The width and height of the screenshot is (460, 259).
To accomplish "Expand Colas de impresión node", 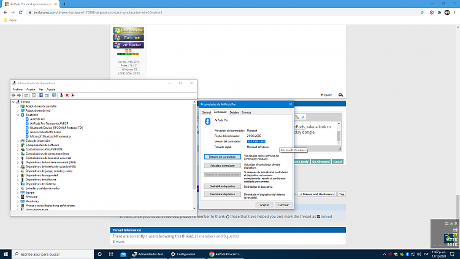I will (18, 141).
